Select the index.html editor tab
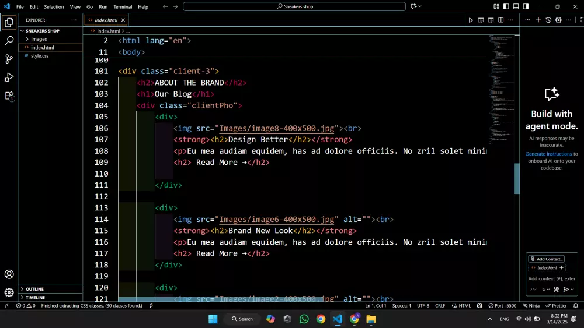The width and height of the screenshot is (584, 328). [106, 20]
